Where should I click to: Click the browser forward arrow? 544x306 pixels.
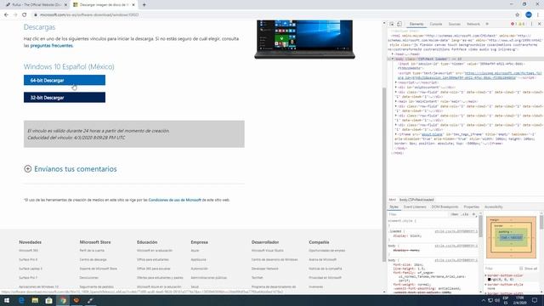tap(15, 15)
